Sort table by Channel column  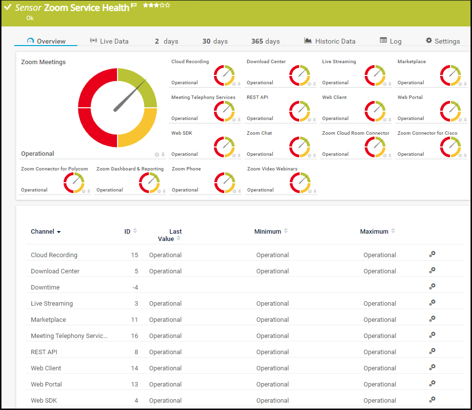[x=46, y=231]
